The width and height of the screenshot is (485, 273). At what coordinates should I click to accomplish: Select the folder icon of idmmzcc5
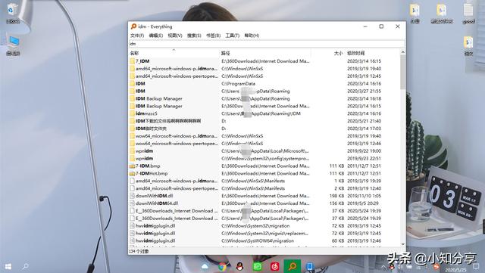tap(132, 113)
